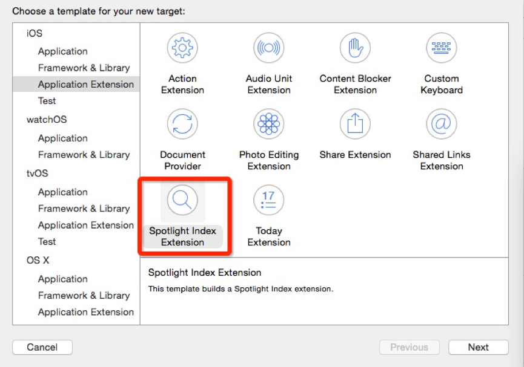Select the Custom Keyboard template
The height and width of the screenshot is (367, 524).
442,48
